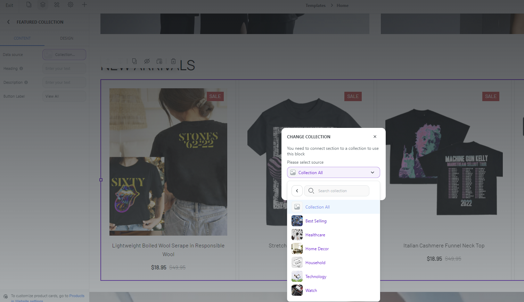Click the Best Selling collection thumbnail
The width and height of the screenshot is (524, 302).
coord(297,221)
